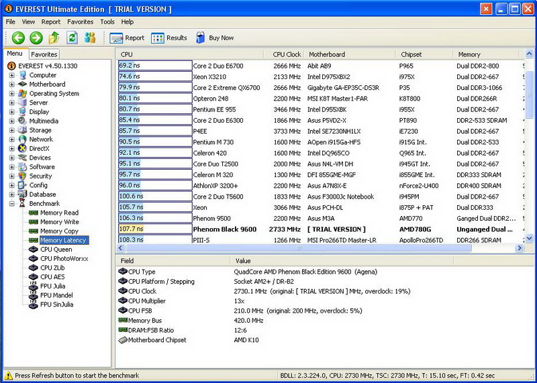
Task: Expand the Software tree node
Action: [x=12, y=167]
